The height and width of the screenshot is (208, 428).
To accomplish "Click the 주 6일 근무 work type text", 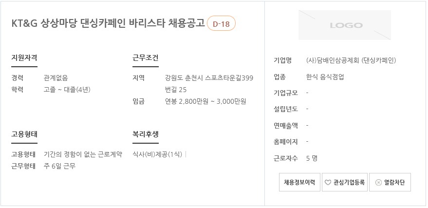I will click(60, 166).
